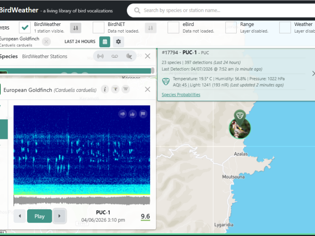Remove the European Goldfinch species filter
The width and height of the screenshot is (315, 236).
click(46, 41)
